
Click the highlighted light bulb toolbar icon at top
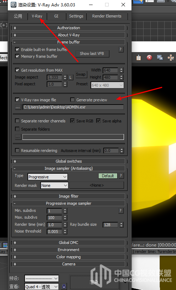pos(139,2)
